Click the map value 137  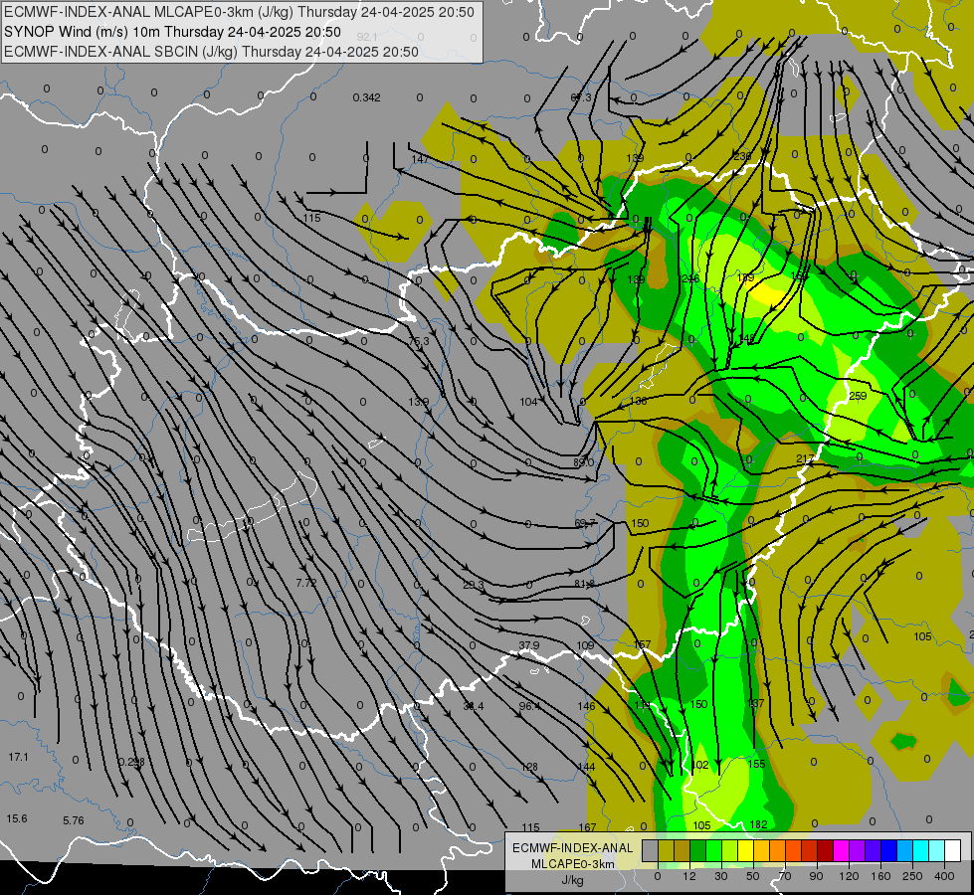point(755,704)
